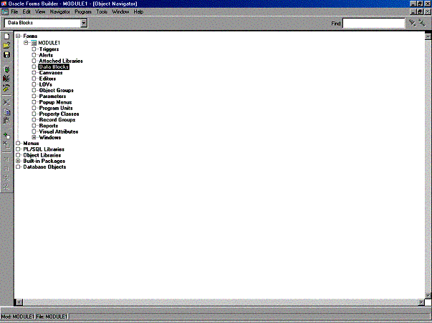432x323 pixels.
Task: Select the Visual Attributes tree item
Action: tap(59, 131)
